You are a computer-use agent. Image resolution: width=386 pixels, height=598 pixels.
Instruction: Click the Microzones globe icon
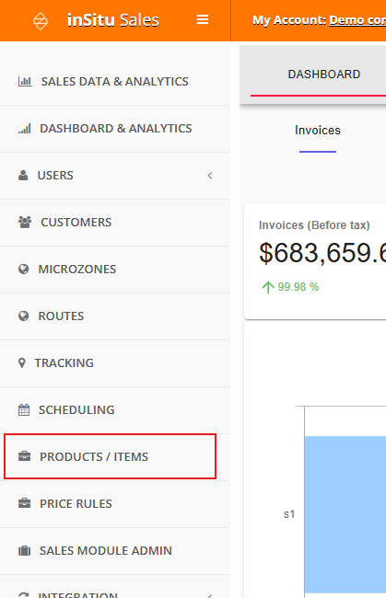click(24, 270)
